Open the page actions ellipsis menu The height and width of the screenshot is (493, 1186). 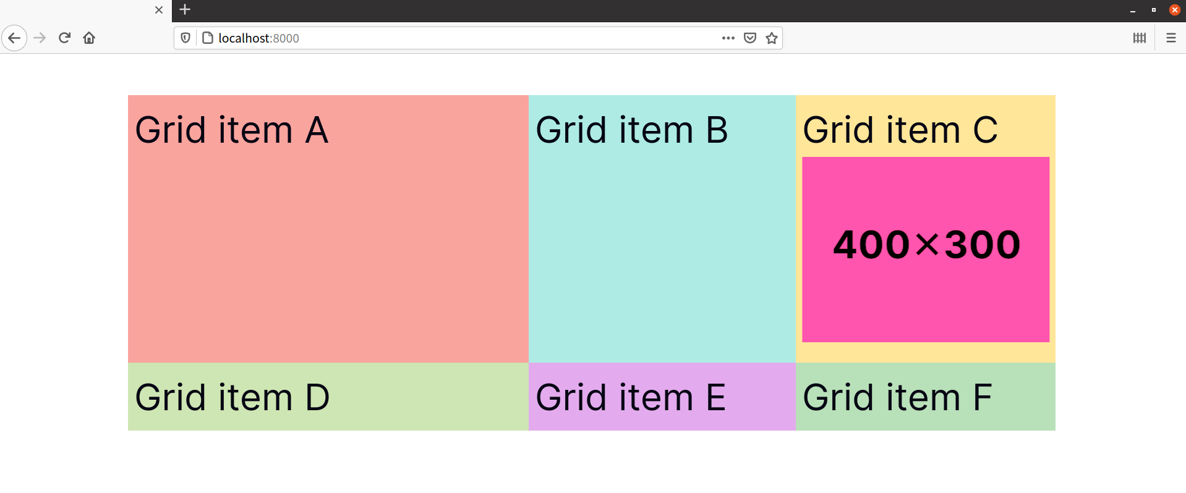coord(728,38)
